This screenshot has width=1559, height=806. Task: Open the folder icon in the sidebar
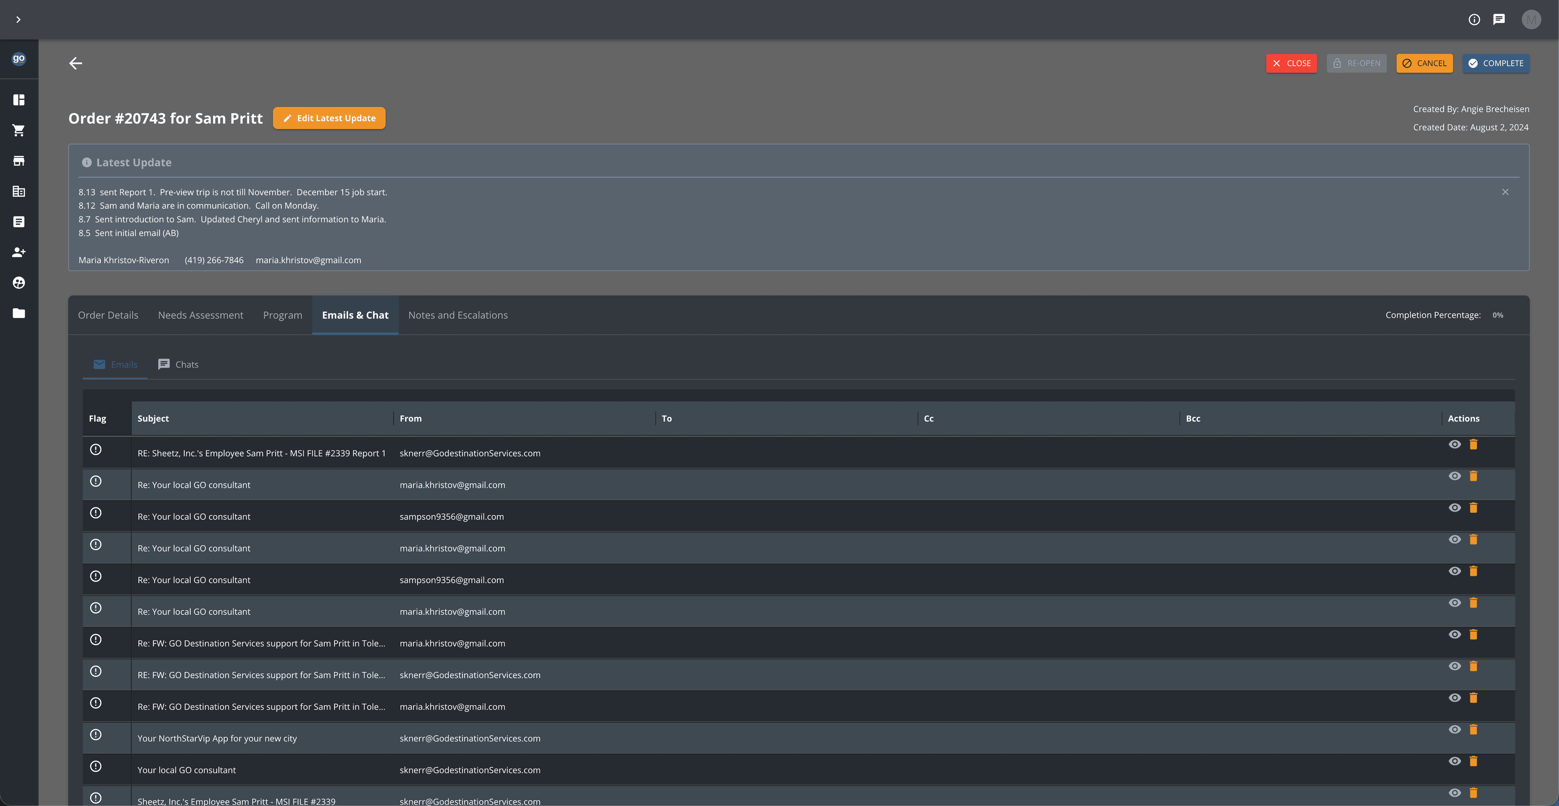click(19, 313)
